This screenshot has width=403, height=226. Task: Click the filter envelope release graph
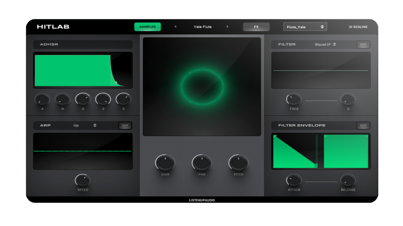click(x=346, y=151)
